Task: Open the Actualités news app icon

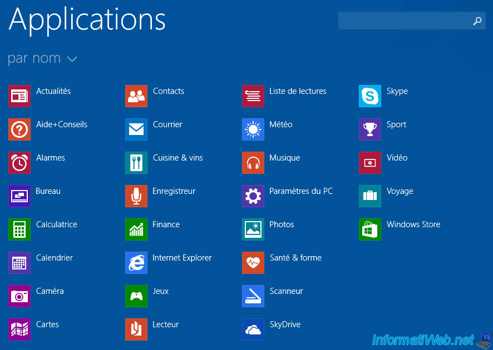Action: pos(19,96)
